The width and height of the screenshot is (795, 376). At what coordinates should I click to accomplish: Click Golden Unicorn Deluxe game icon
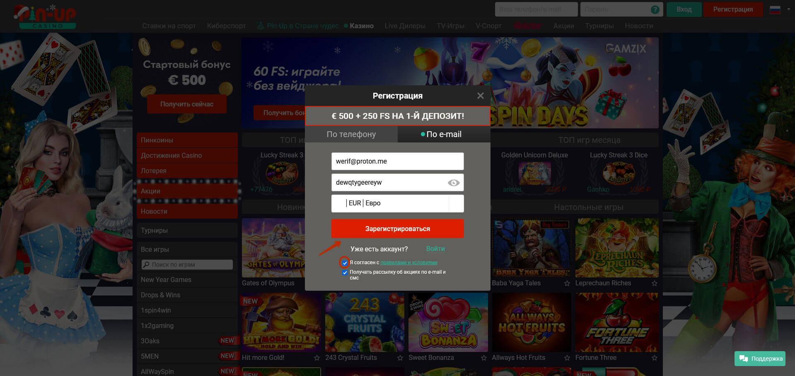click(x=534, y=173)
